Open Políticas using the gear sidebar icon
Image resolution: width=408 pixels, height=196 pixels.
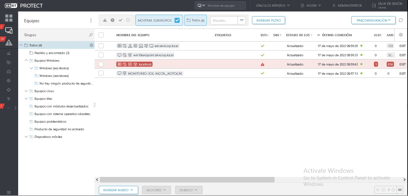click(9, 81)
